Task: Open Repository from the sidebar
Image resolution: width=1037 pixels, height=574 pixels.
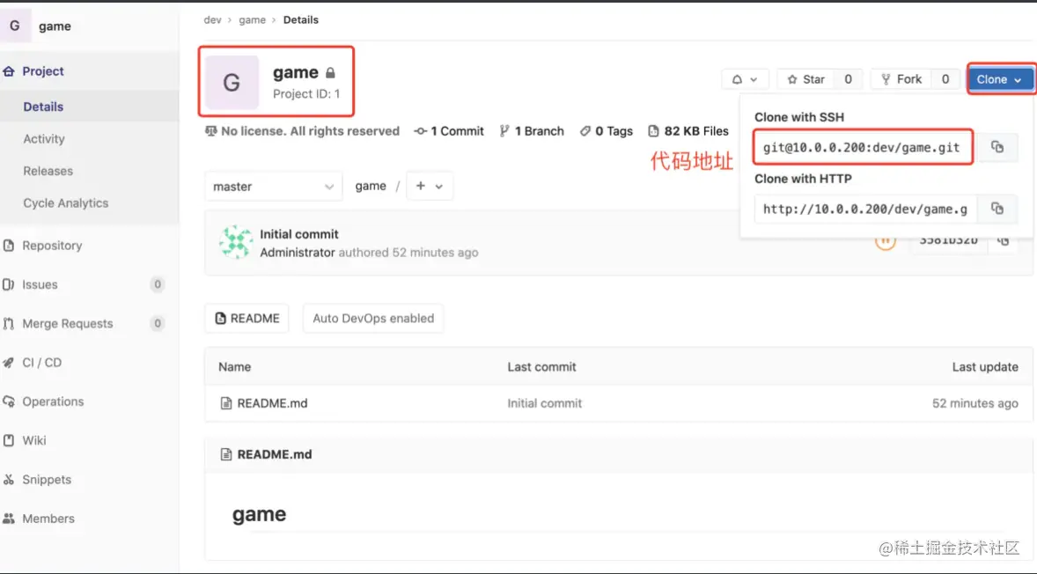Action: [52, 246]
